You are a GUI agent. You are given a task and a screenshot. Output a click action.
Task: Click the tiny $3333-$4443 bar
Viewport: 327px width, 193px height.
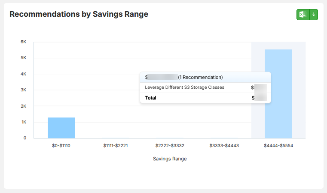click(x=224, y=138)
